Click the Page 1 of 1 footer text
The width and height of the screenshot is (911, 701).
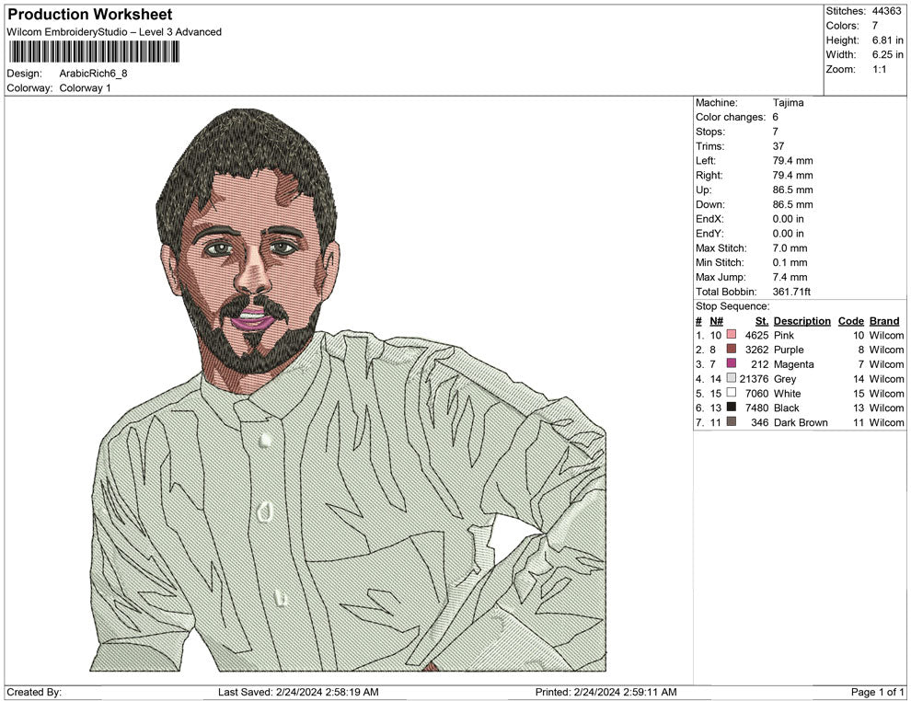(x=878, y=692)
